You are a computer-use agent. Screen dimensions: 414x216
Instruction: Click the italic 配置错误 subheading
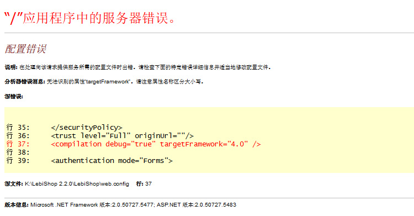(25, 49)
